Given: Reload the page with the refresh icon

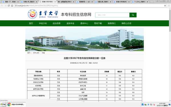Looking at the screenshot, I should (9, 6).
